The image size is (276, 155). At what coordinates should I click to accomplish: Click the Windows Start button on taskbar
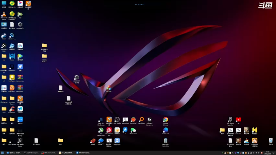2,153
